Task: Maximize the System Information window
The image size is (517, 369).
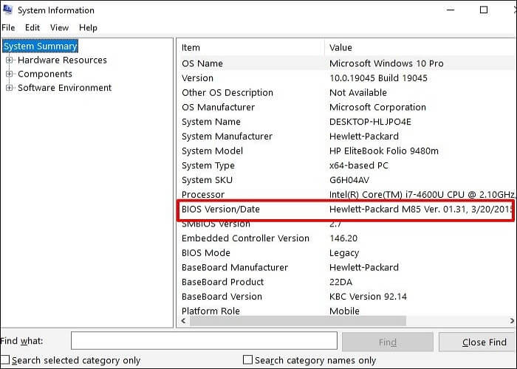Action: (x=484, y=10)
